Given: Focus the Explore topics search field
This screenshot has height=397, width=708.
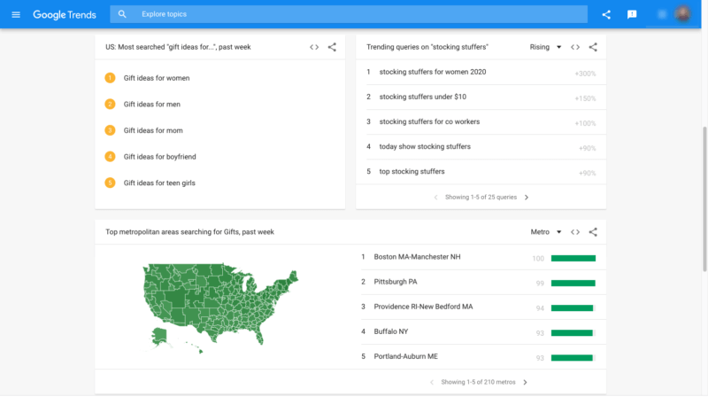Looking at the screenshot, I should (x=349, y=14).
